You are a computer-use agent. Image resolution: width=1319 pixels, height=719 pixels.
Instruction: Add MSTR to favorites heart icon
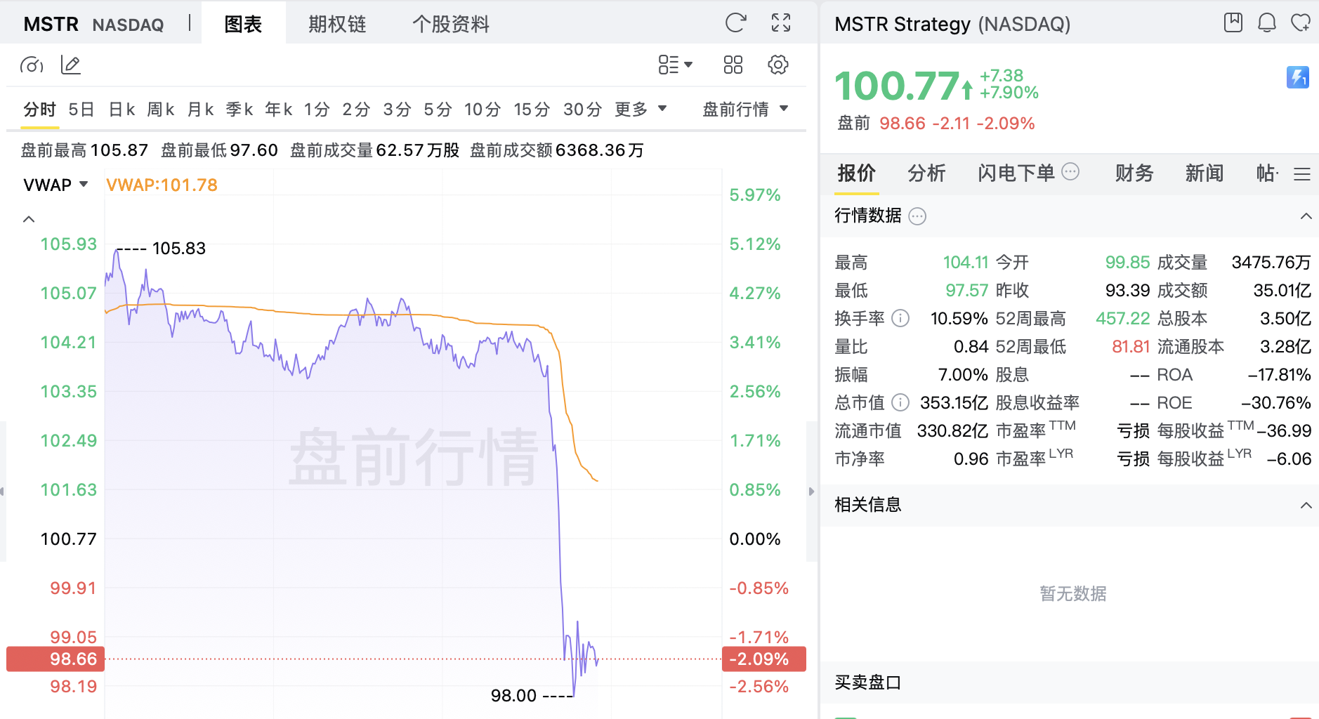(1301, 23)
